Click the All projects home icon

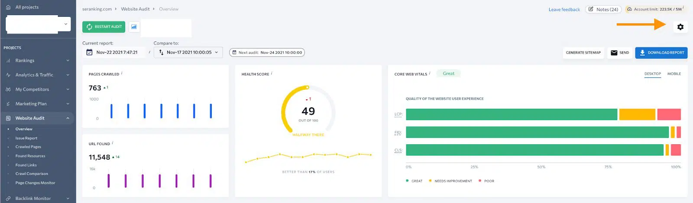click(x=8, y=7)
